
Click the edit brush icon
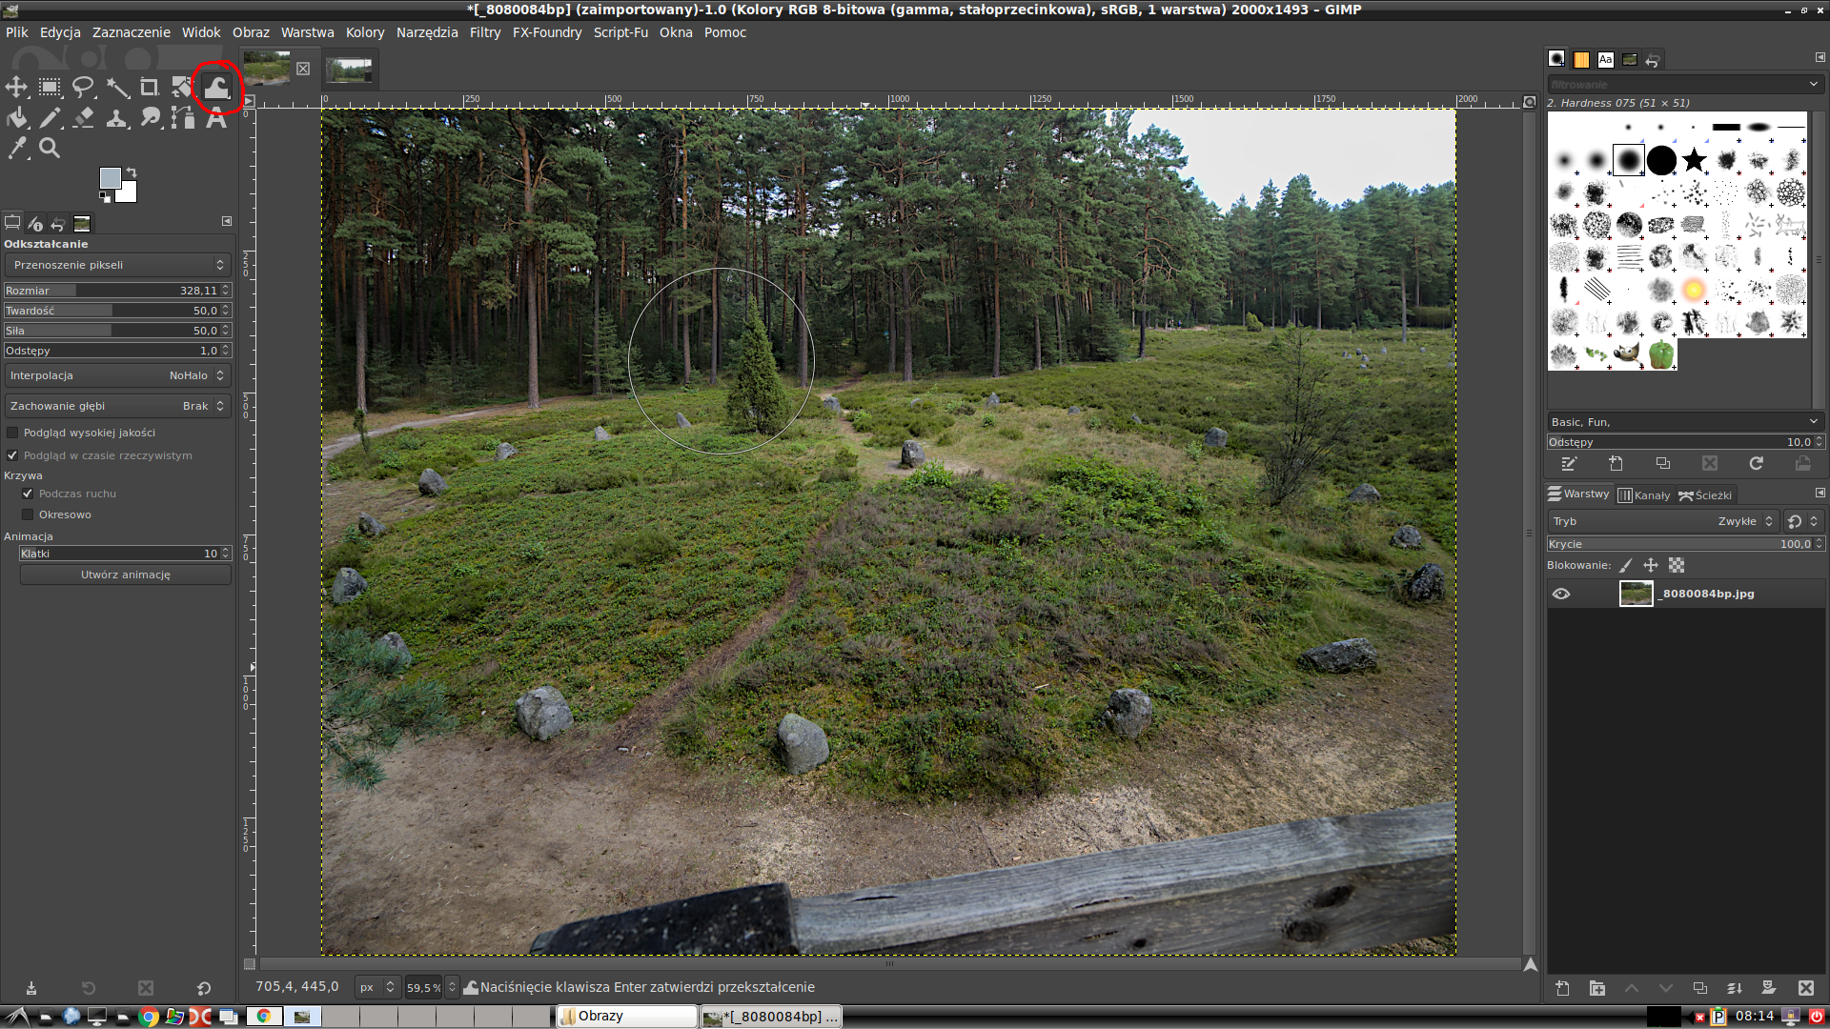1569,464
